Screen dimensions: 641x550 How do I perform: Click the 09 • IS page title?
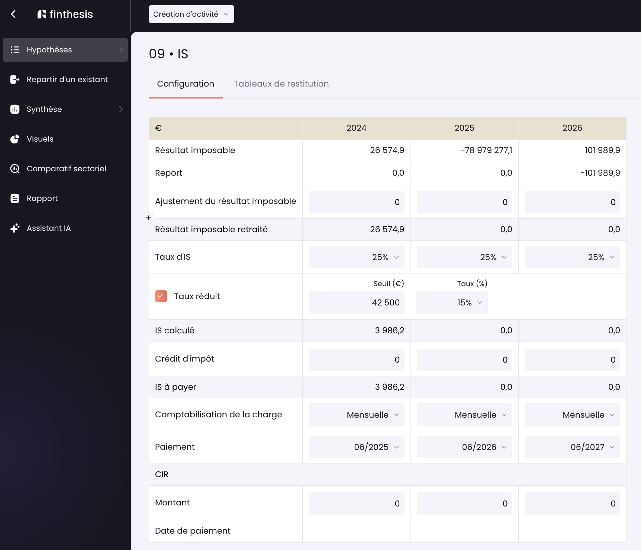(x=168, y=54)
